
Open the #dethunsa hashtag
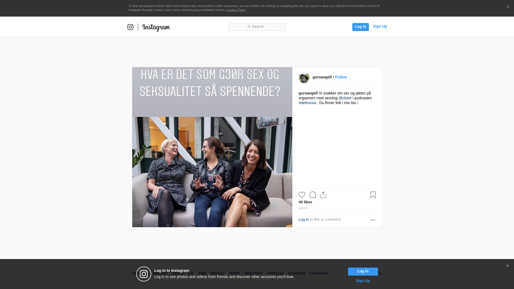point(307,103)
